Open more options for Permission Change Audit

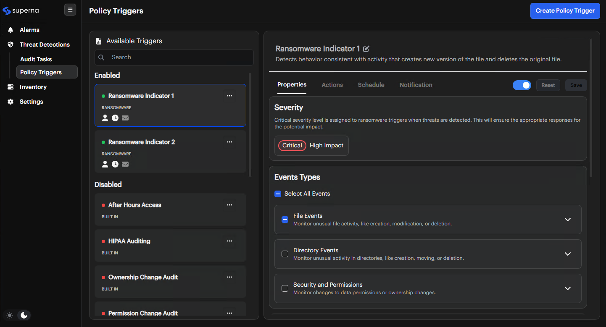coord(229,313)
